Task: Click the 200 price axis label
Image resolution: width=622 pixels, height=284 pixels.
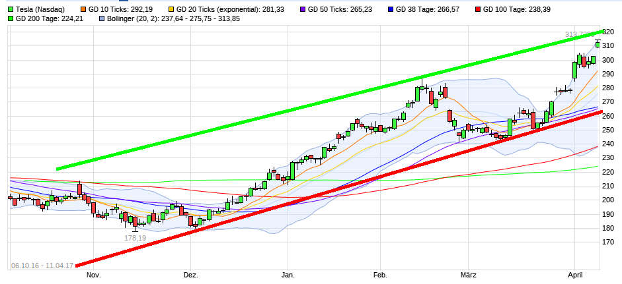Action: 609,200
